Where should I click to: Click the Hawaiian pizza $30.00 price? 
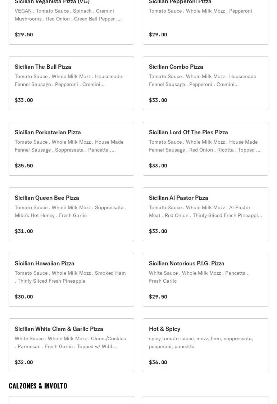(24, 297)
